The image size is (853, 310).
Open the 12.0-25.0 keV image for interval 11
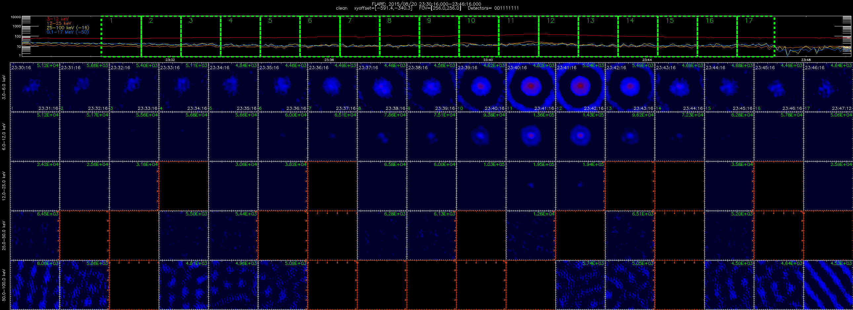coord(531,186)
